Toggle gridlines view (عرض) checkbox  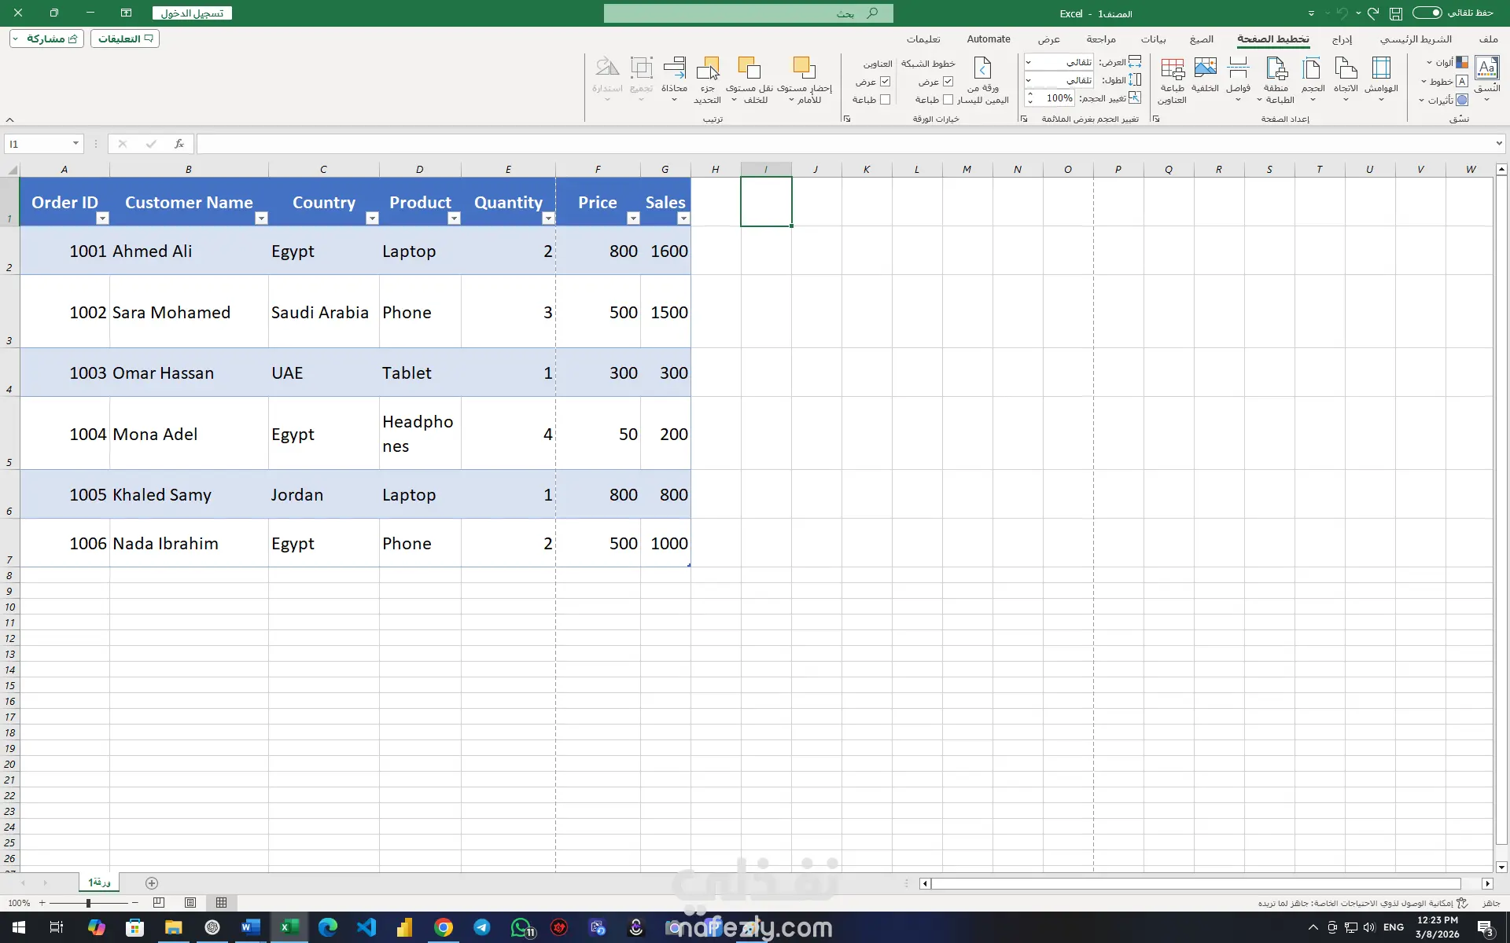tap(948, 82)
